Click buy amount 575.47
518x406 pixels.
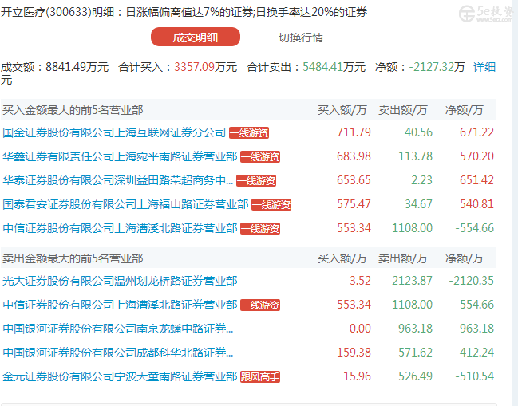tap(354, 204)
